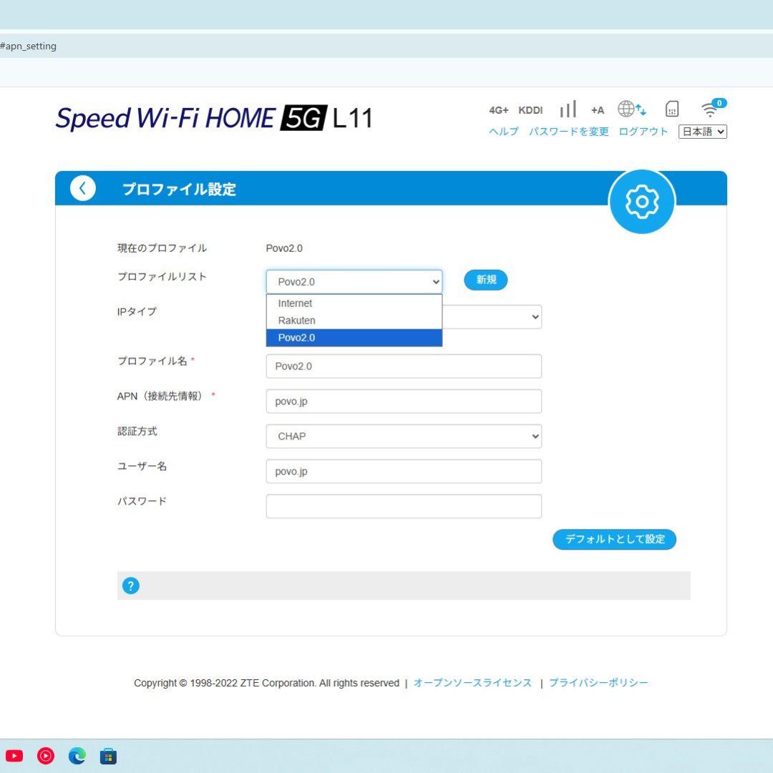Screen dimensions: 773x773
Task: Click the 新規 new profile button
Action: coord(485,280)
